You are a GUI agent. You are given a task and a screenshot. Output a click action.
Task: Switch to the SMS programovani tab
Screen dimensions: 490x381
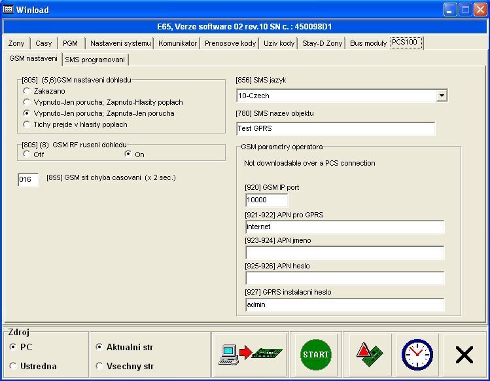(x=95, y=60)
